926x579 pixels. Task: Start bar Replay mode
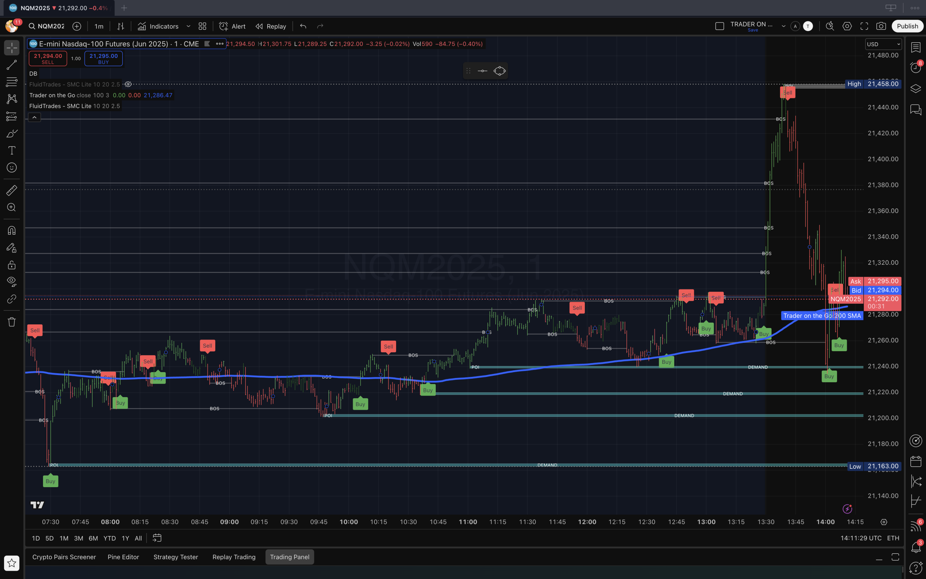pyautogui.click(x=271, y=26)
